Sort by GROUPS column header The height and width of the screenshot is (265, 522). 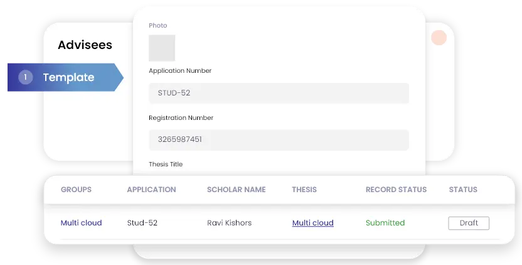tap(76, 190)
